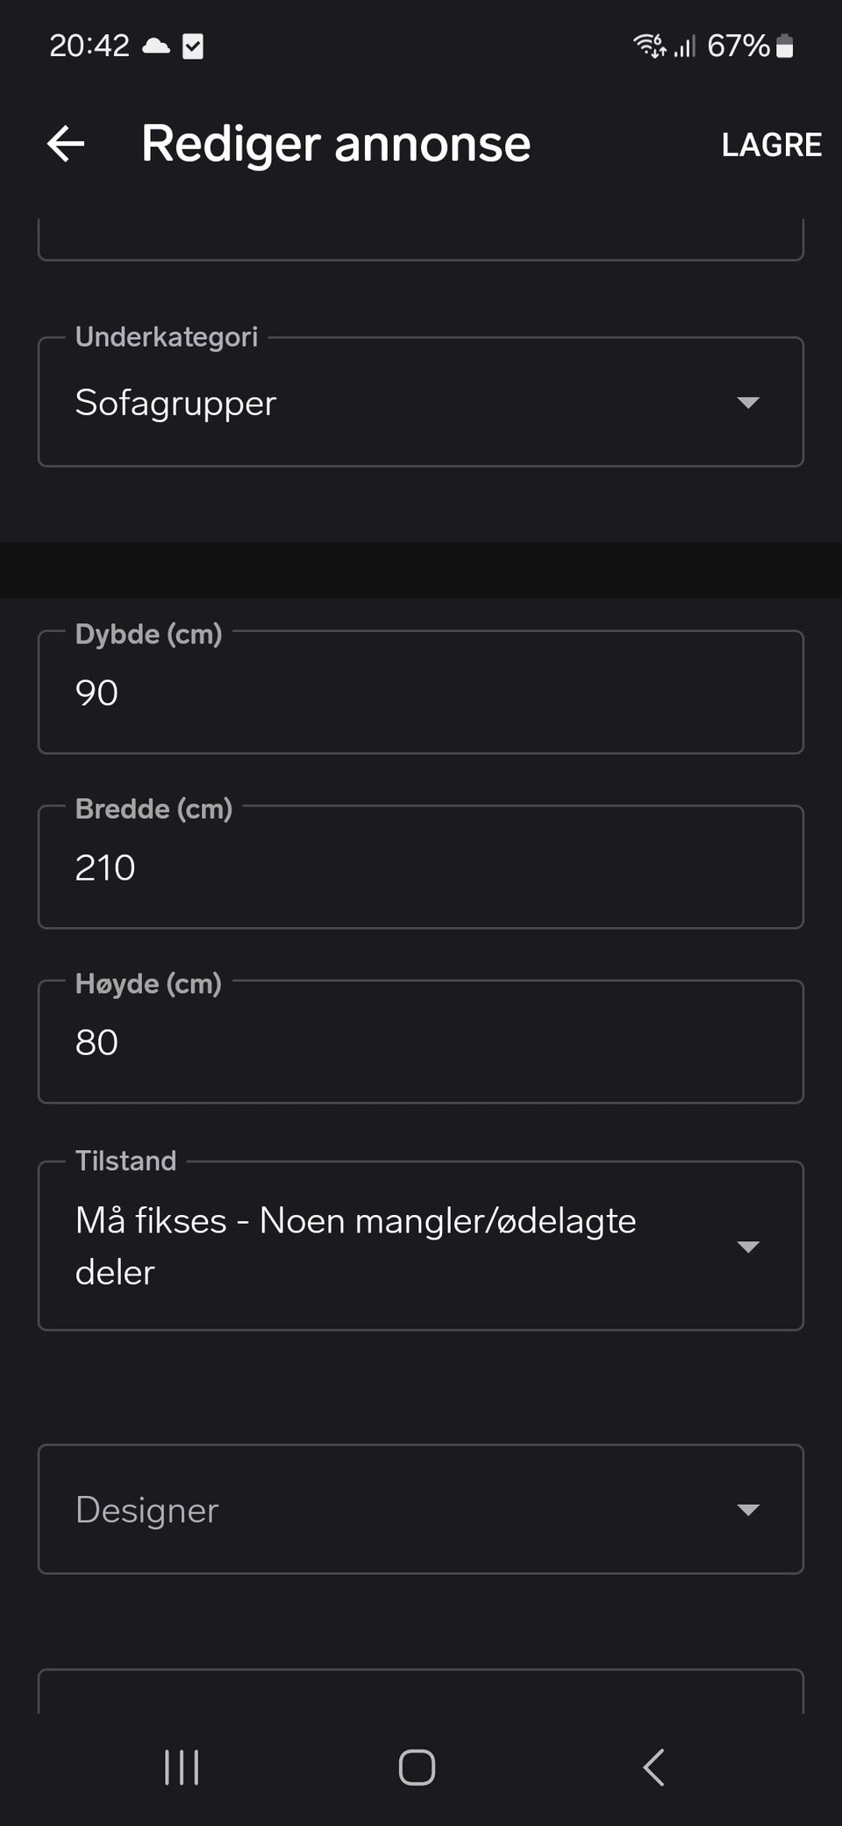Click the Designer dropdown arrow
The width and height of the screenshot is (842, 1826).
coord(748,1510)
